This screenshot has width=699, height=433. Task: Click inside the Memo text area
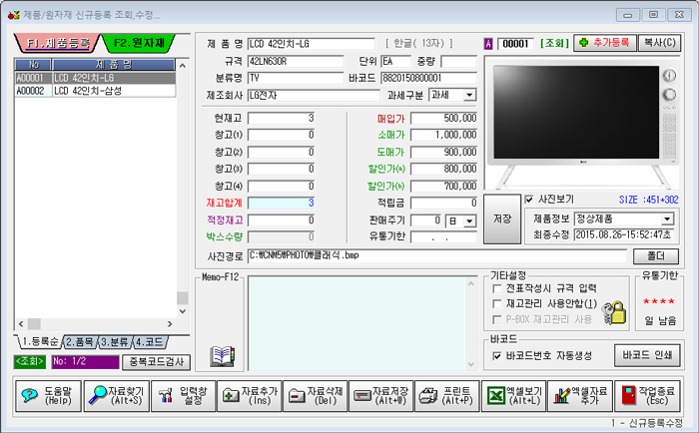[x=356, y=323]
